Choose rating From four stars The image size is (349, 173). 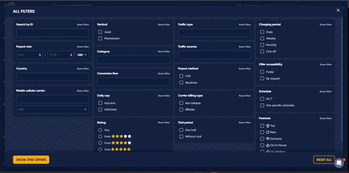(x=101, y=143)
